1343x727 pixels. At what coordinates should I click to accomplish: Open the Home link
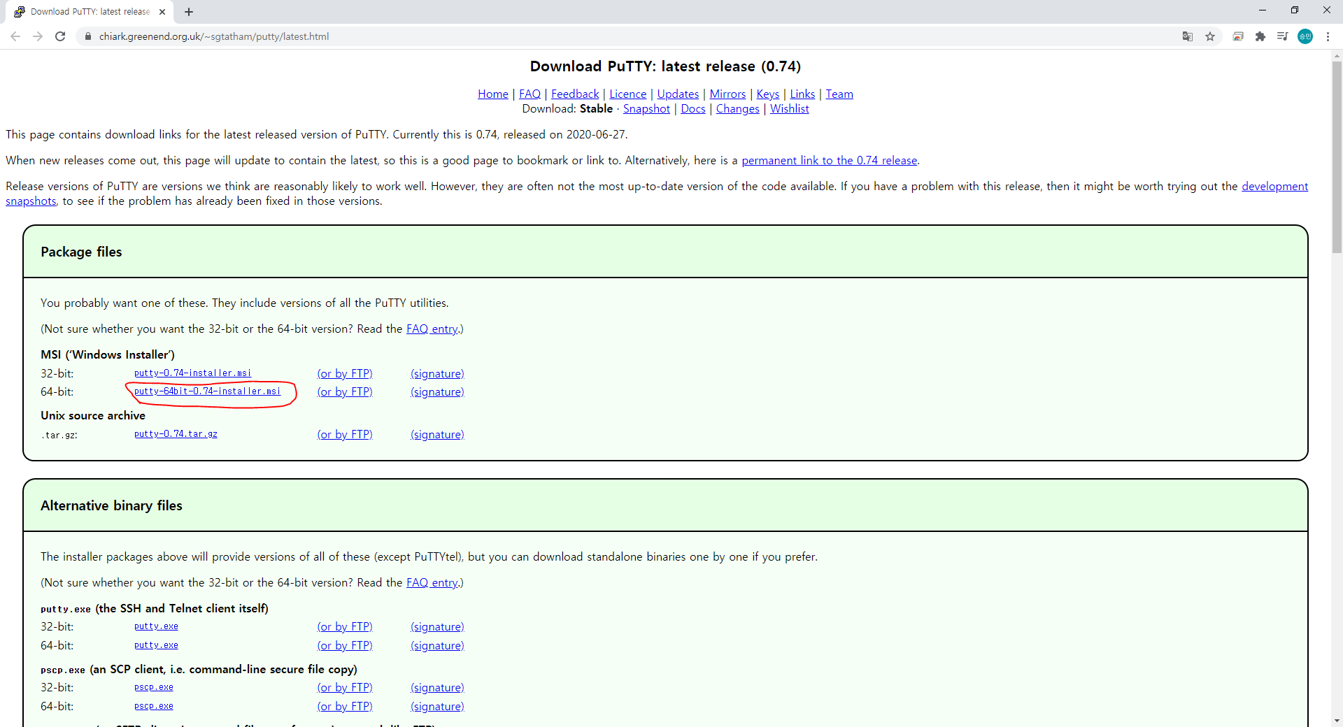pyautogui.click(x=493, y=94)
